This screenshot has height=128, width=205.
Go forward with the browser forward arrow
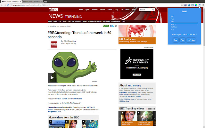click(x=5, y=5)
